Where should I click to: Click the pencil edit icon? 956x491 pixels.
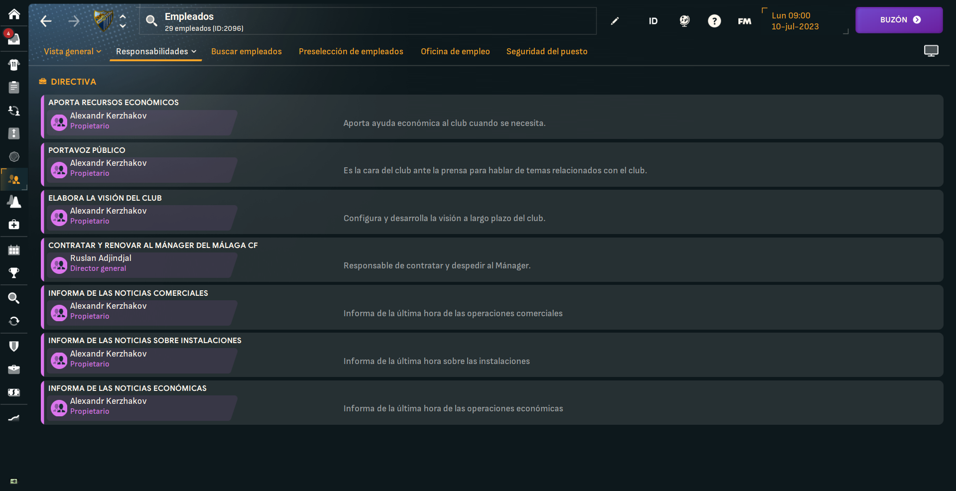tap(615, 21)
